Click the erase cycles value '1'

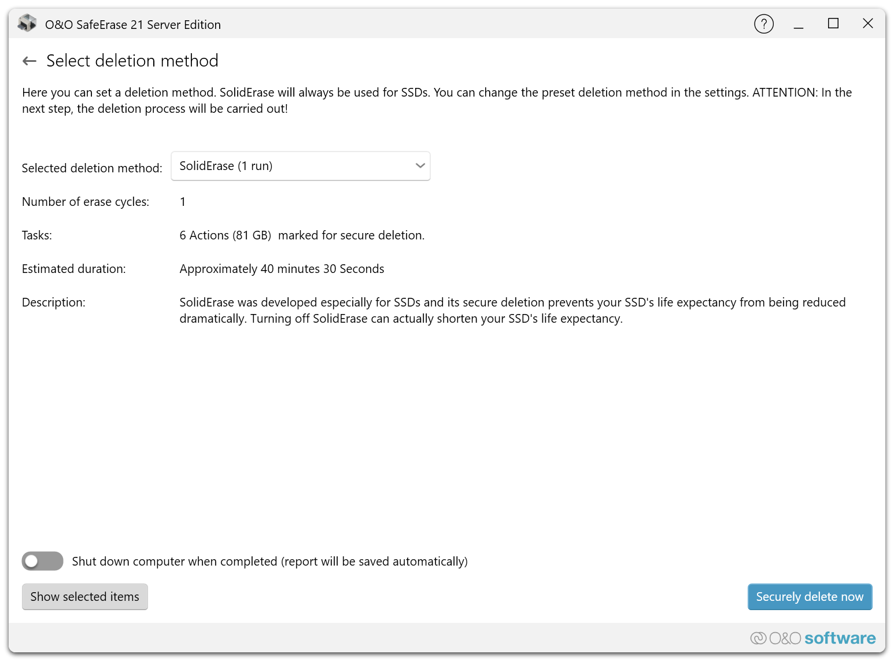(x=183, y=202)
